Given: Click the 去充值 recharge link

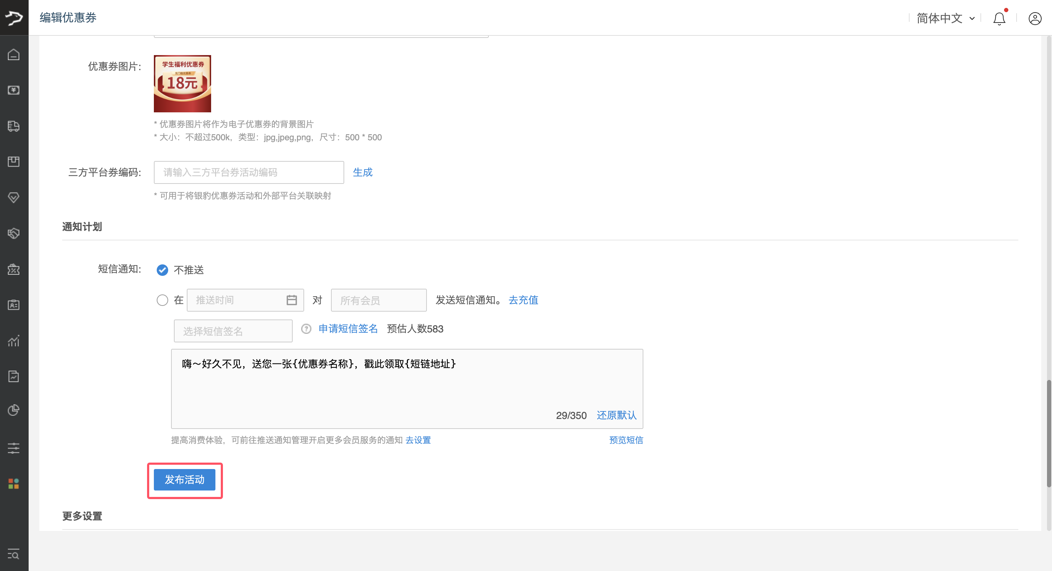Looking at the screenshot, I should pos(523,300).
